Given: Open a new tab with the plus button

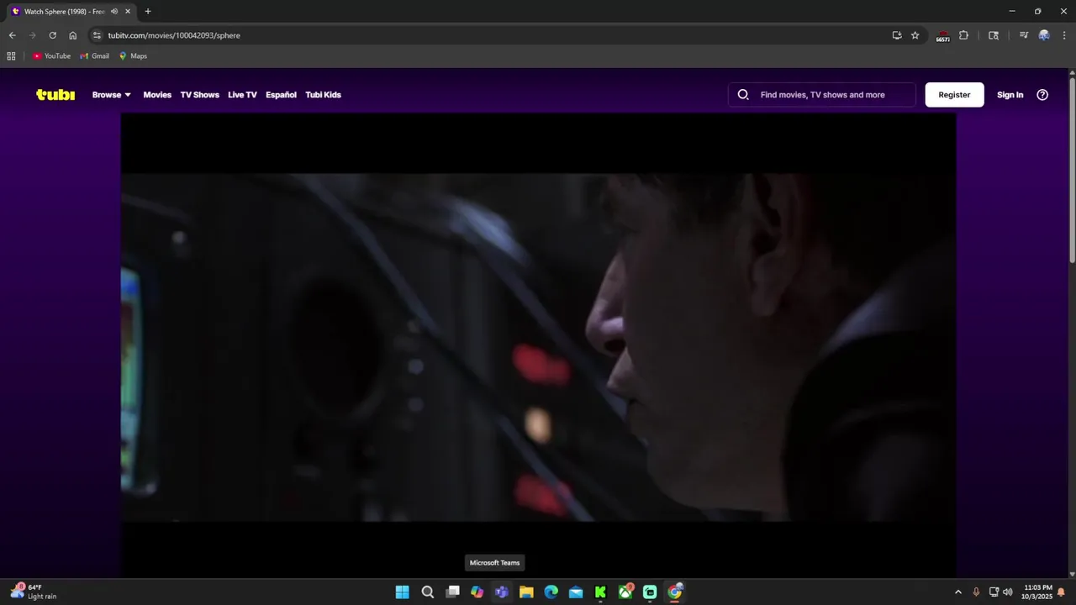Looking at the screenshot, I should pyautogui.click(x=148, y=12).
